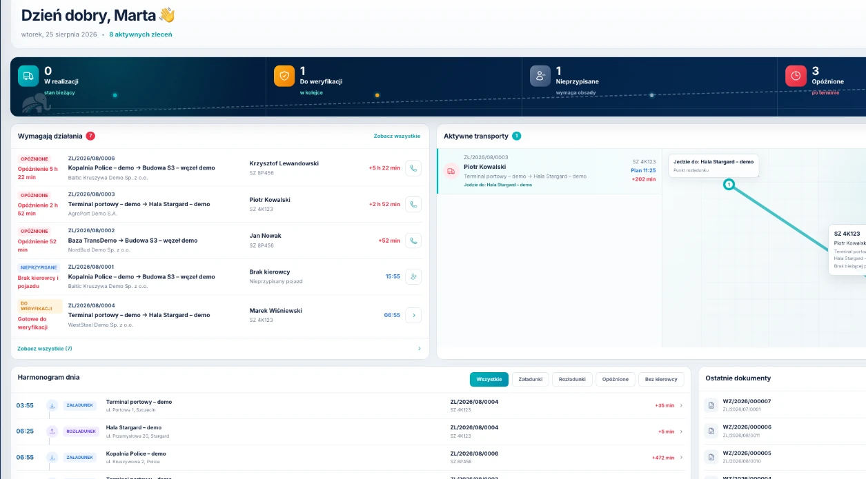Switch to the Załadunki filter tab
The width and height of the screenshot is (866, 479).
pyautogui.click(x=530, y=379)
